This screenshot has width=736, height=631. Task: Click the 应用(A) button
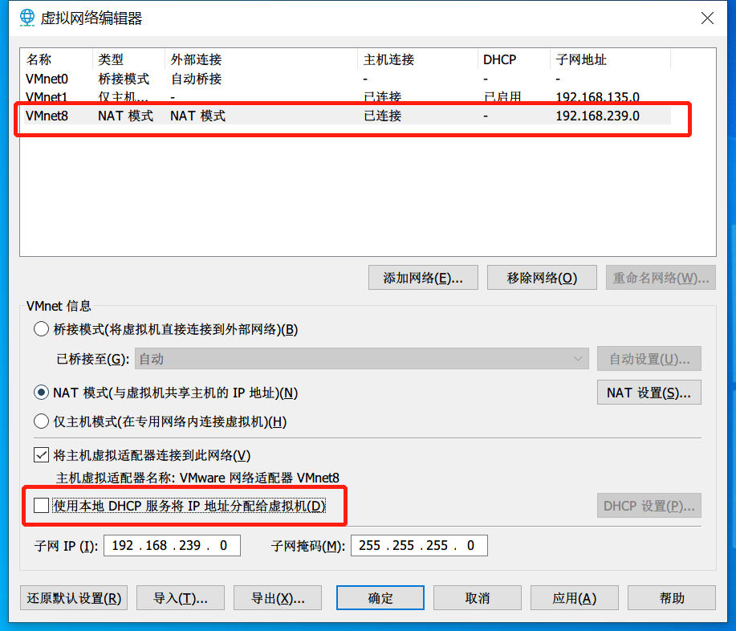(x=575, y=597)
